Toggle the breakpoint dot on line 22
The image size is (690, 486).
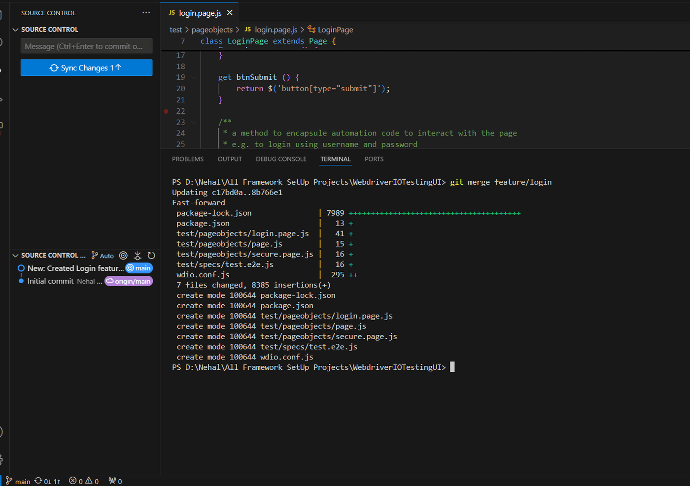[166, 111]
